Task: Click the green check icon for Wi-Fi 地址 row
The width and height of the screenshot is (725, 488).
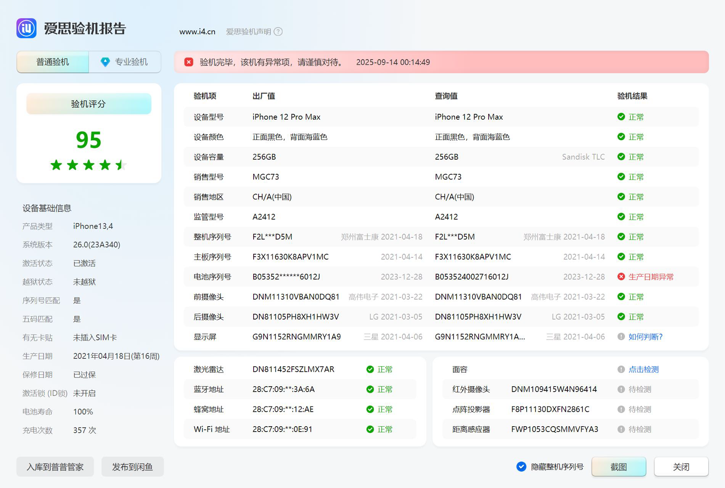Action: 370,429
